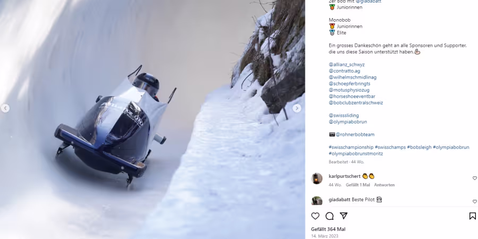The width and height of the screenshot is (478, 239).
Task: Click giadabatt username in comments
Action: [x=339, y=200]
